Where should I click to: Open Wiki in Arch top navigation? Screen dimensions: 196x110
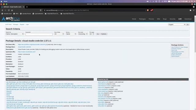coord(159,19)
